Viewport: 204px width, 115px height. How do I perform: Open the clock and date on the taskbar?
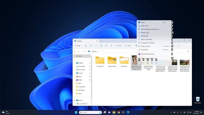pyautogui.click(x=196, y=112)
